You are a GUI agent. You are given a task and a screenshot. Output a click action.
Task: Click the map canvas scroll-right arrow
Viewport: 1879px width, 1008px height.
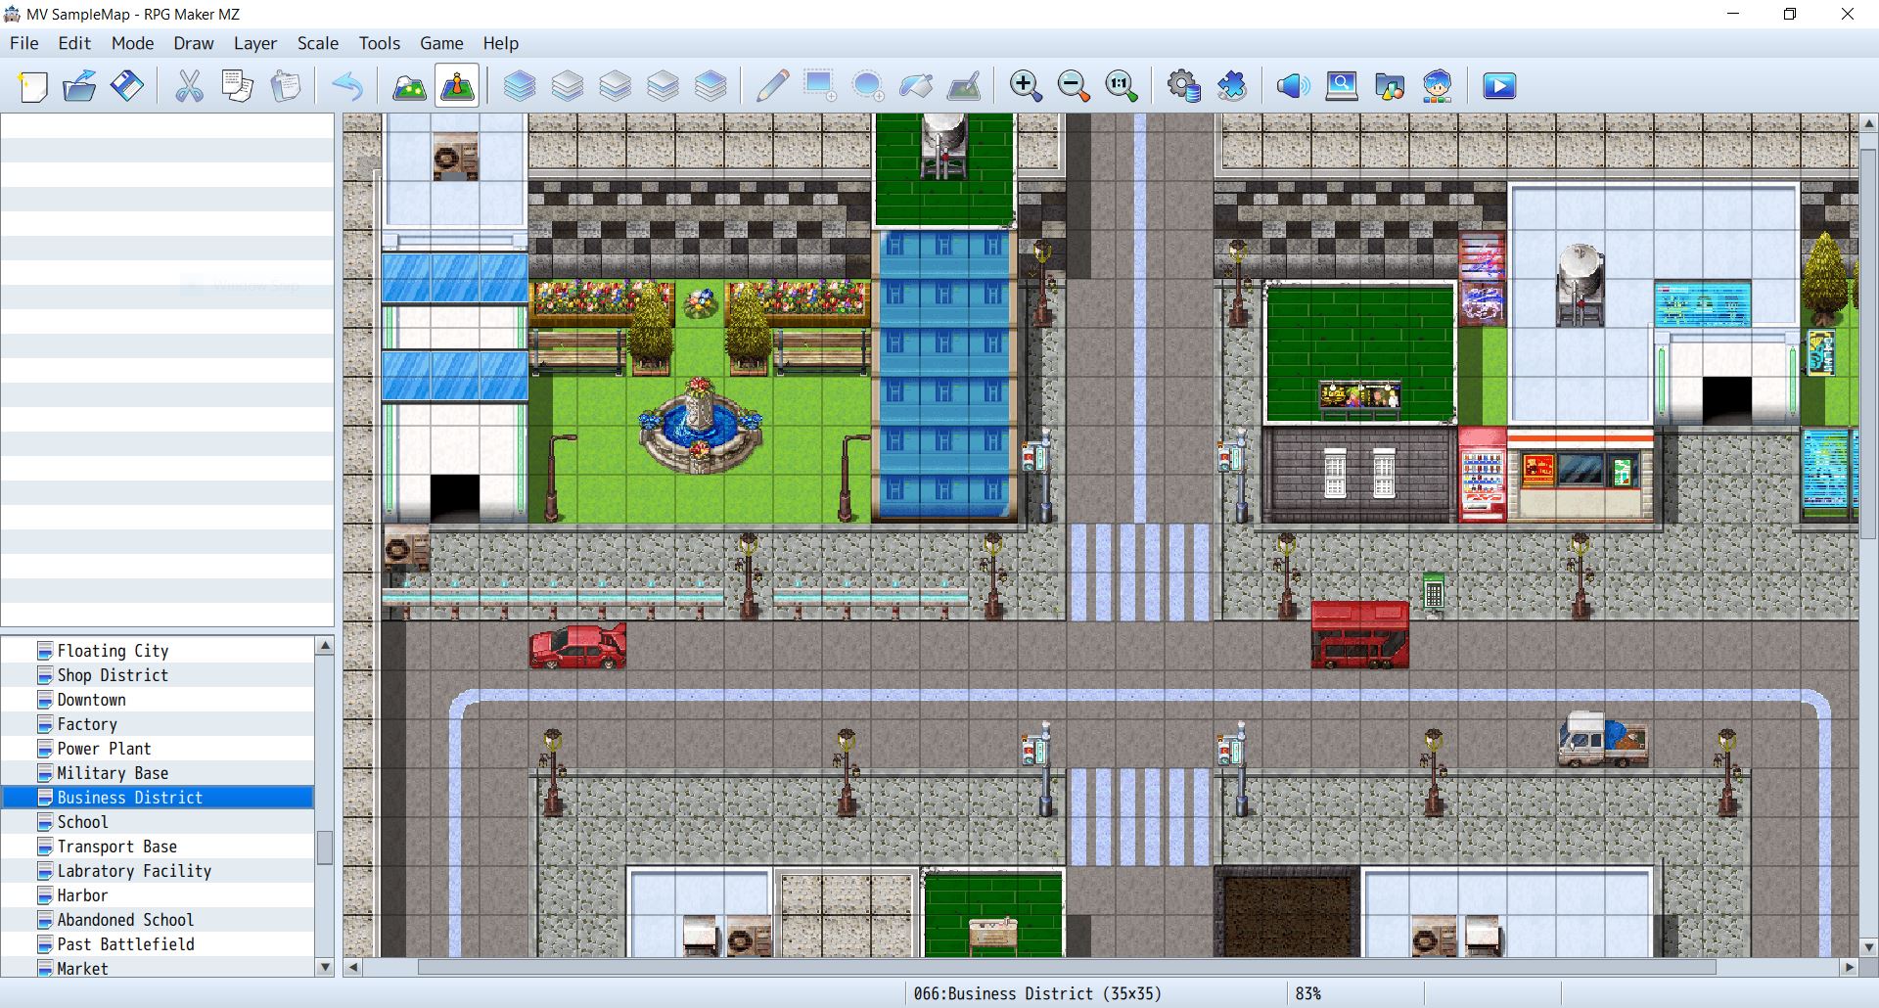[1849, 967]
